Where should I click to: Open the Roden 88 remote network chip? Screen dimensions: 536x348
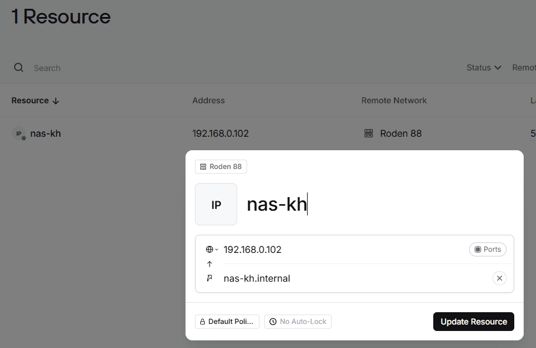[x=221, y=167]
